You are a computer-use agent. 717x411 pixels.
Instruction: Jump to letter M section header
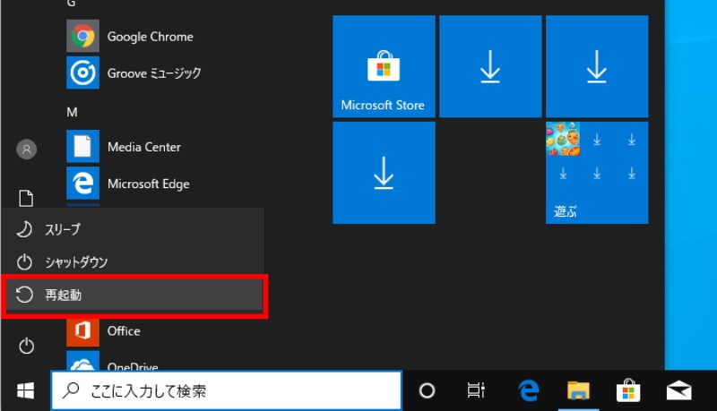point(73,112)
